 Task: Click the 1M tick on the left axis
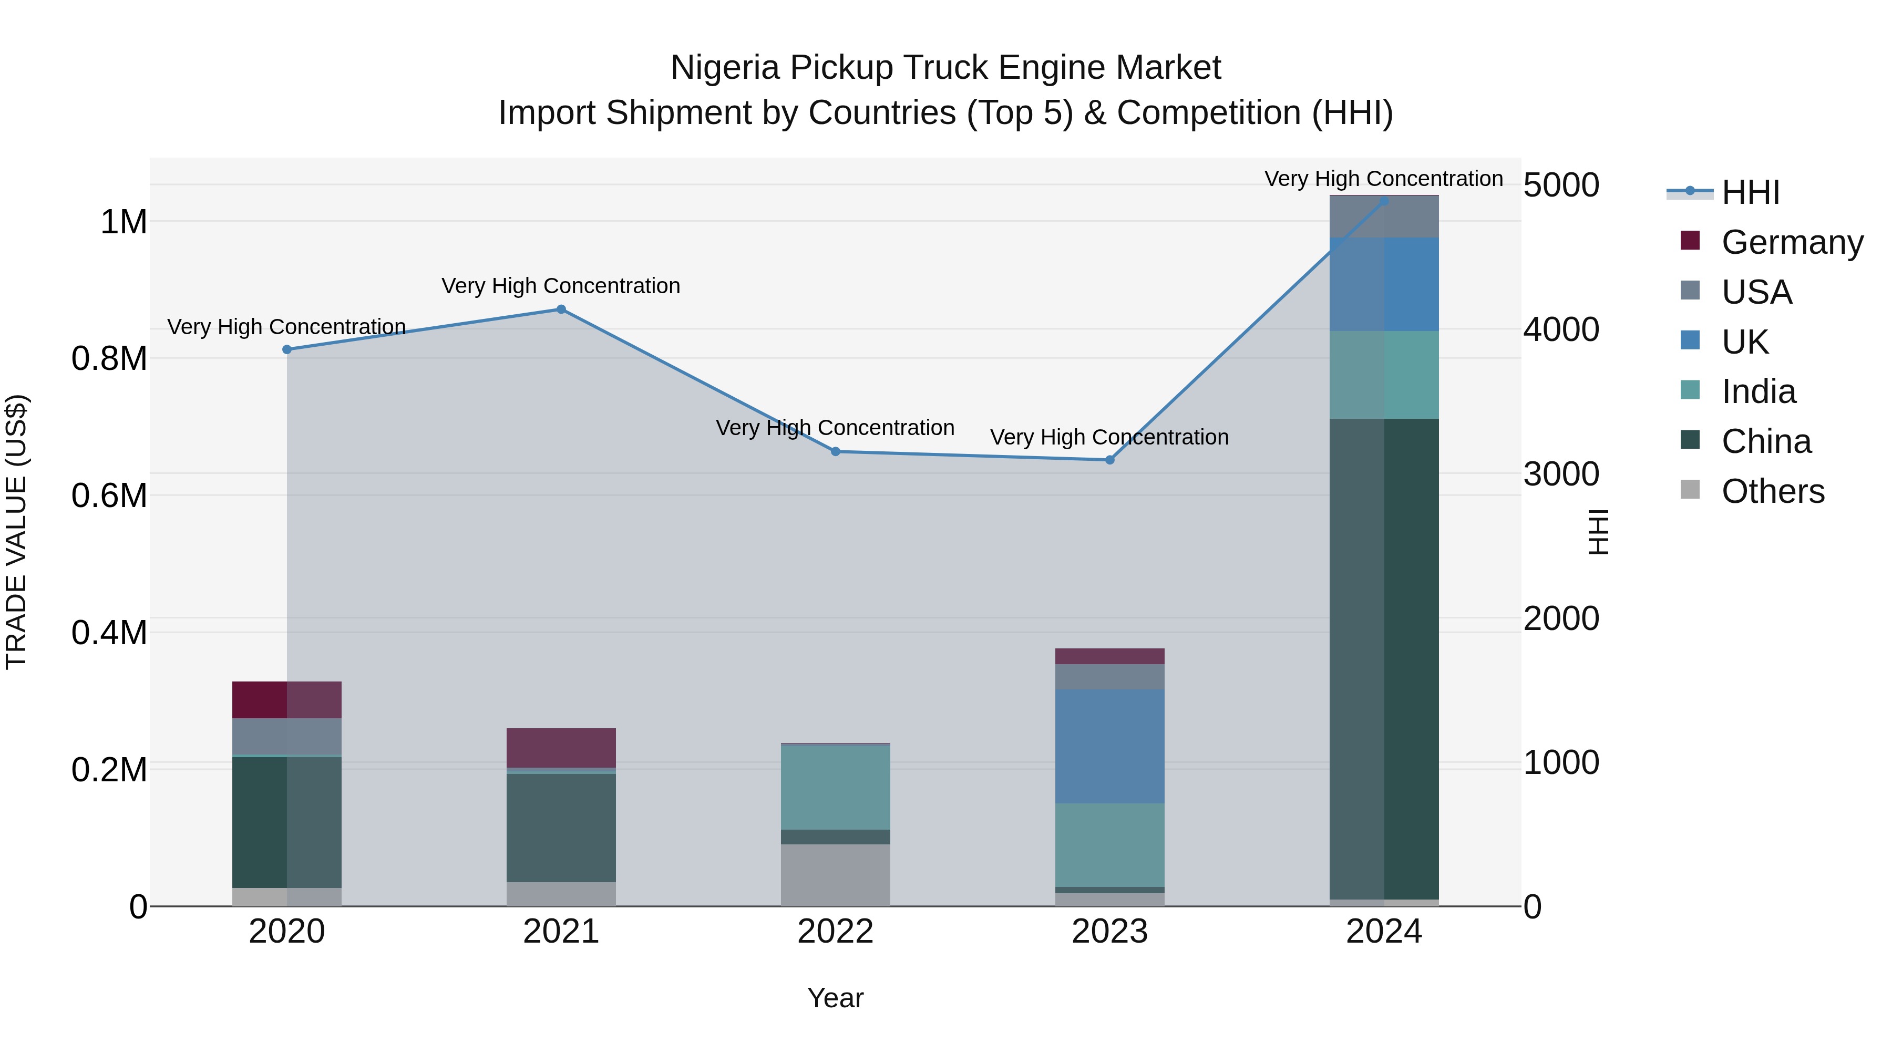(124, 222)
